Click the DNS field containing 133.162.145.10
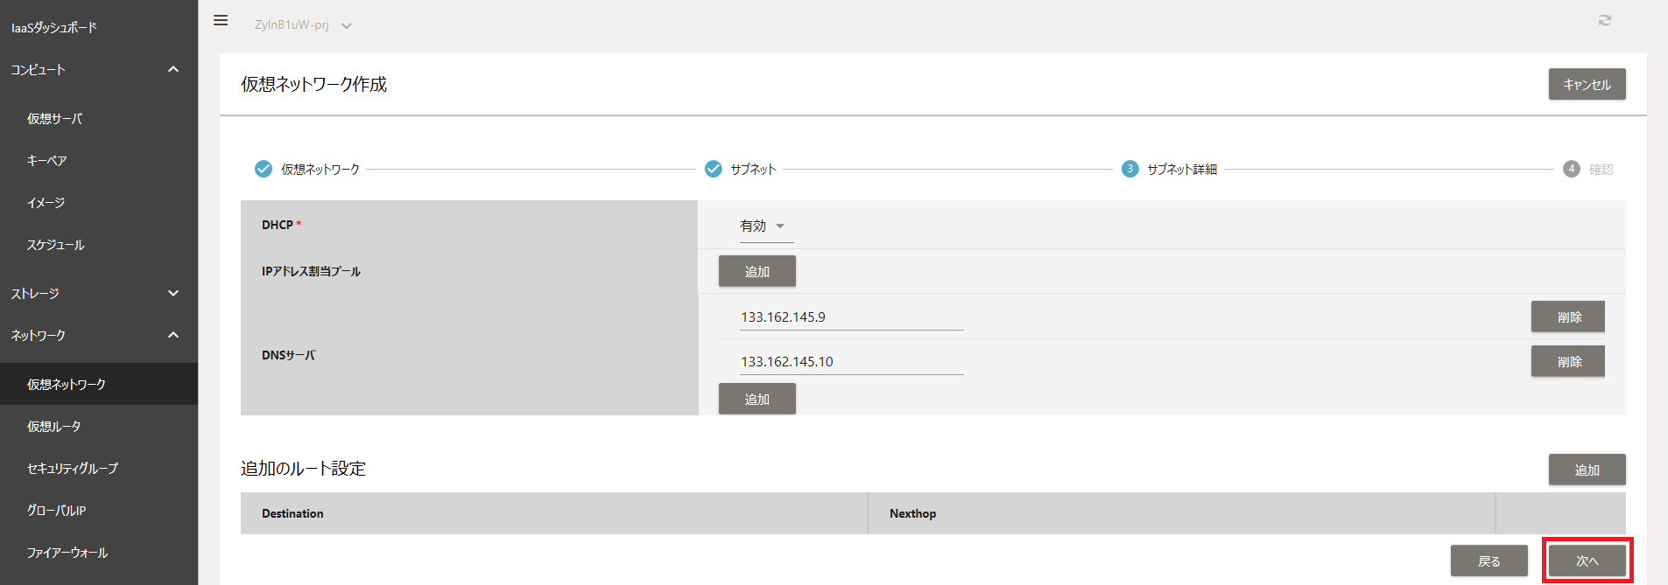 tap(851, 361)
